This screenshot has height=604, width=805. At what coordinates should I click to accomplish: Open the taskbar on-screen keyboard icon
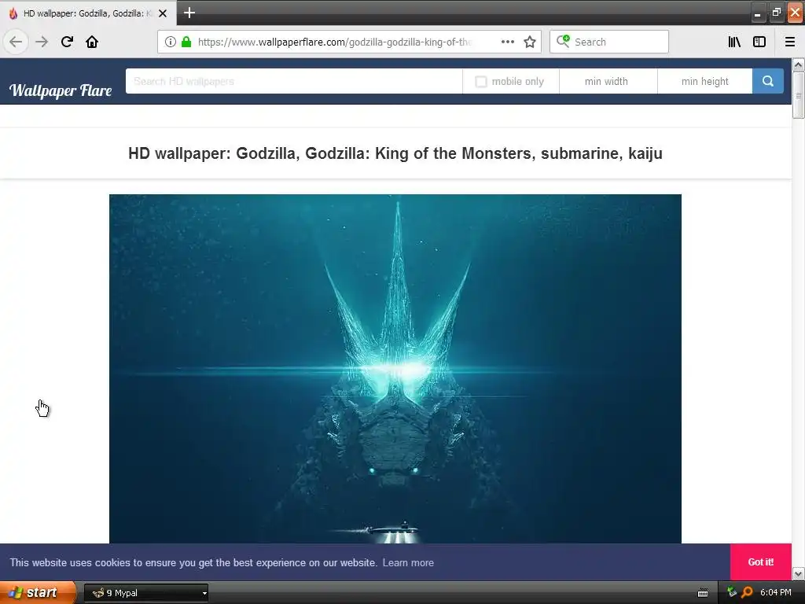click(703, 593)
